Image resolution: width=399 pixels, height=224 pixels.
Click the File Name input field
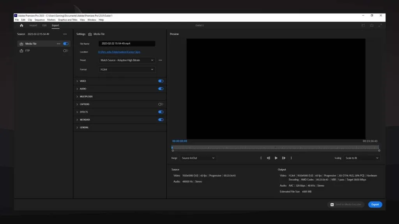[127, 44]
